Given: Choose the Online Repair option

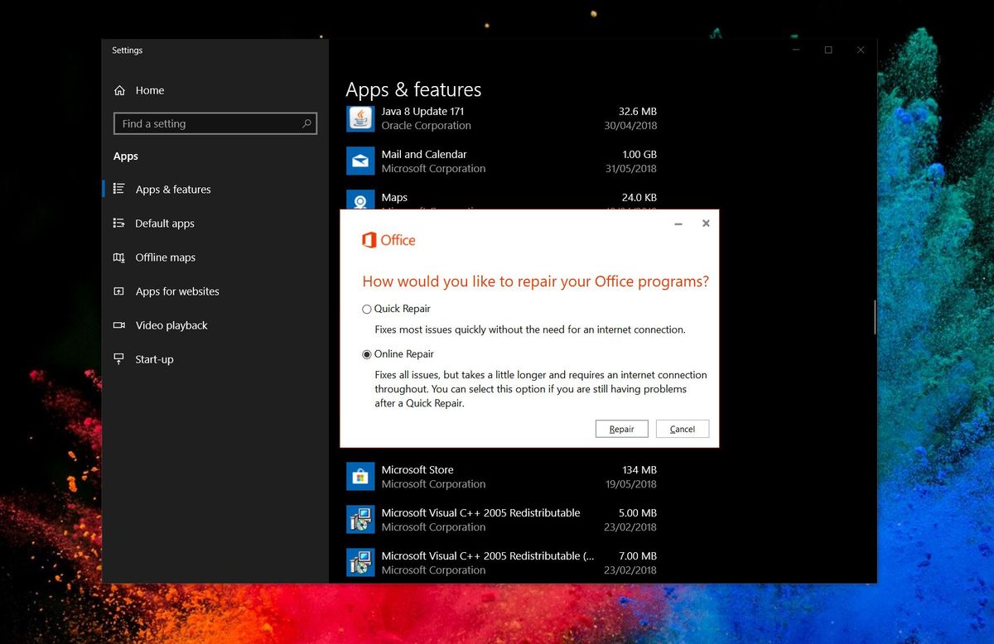Looking at the screenshot, I should [x=366, y=353].
